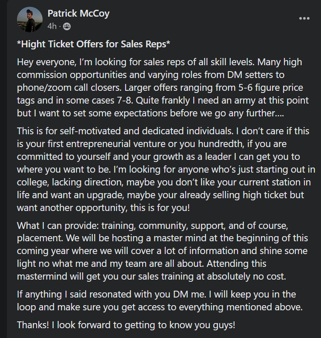
Task: Click the "Hight Ticket Offers for Sales Reps" heading
Action: (x=94, y=45)
